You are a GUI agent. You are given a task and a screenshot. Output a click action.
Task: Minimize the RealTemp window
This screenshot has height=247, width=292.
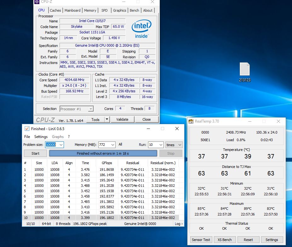(x=250, y=121)
